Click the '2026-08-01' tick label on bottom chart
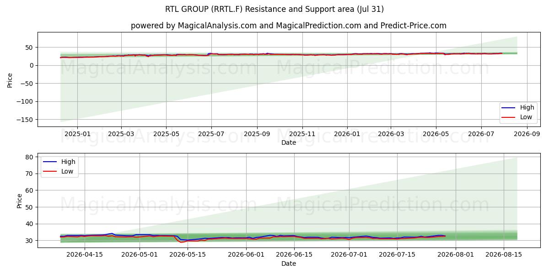 coord(456,254)
